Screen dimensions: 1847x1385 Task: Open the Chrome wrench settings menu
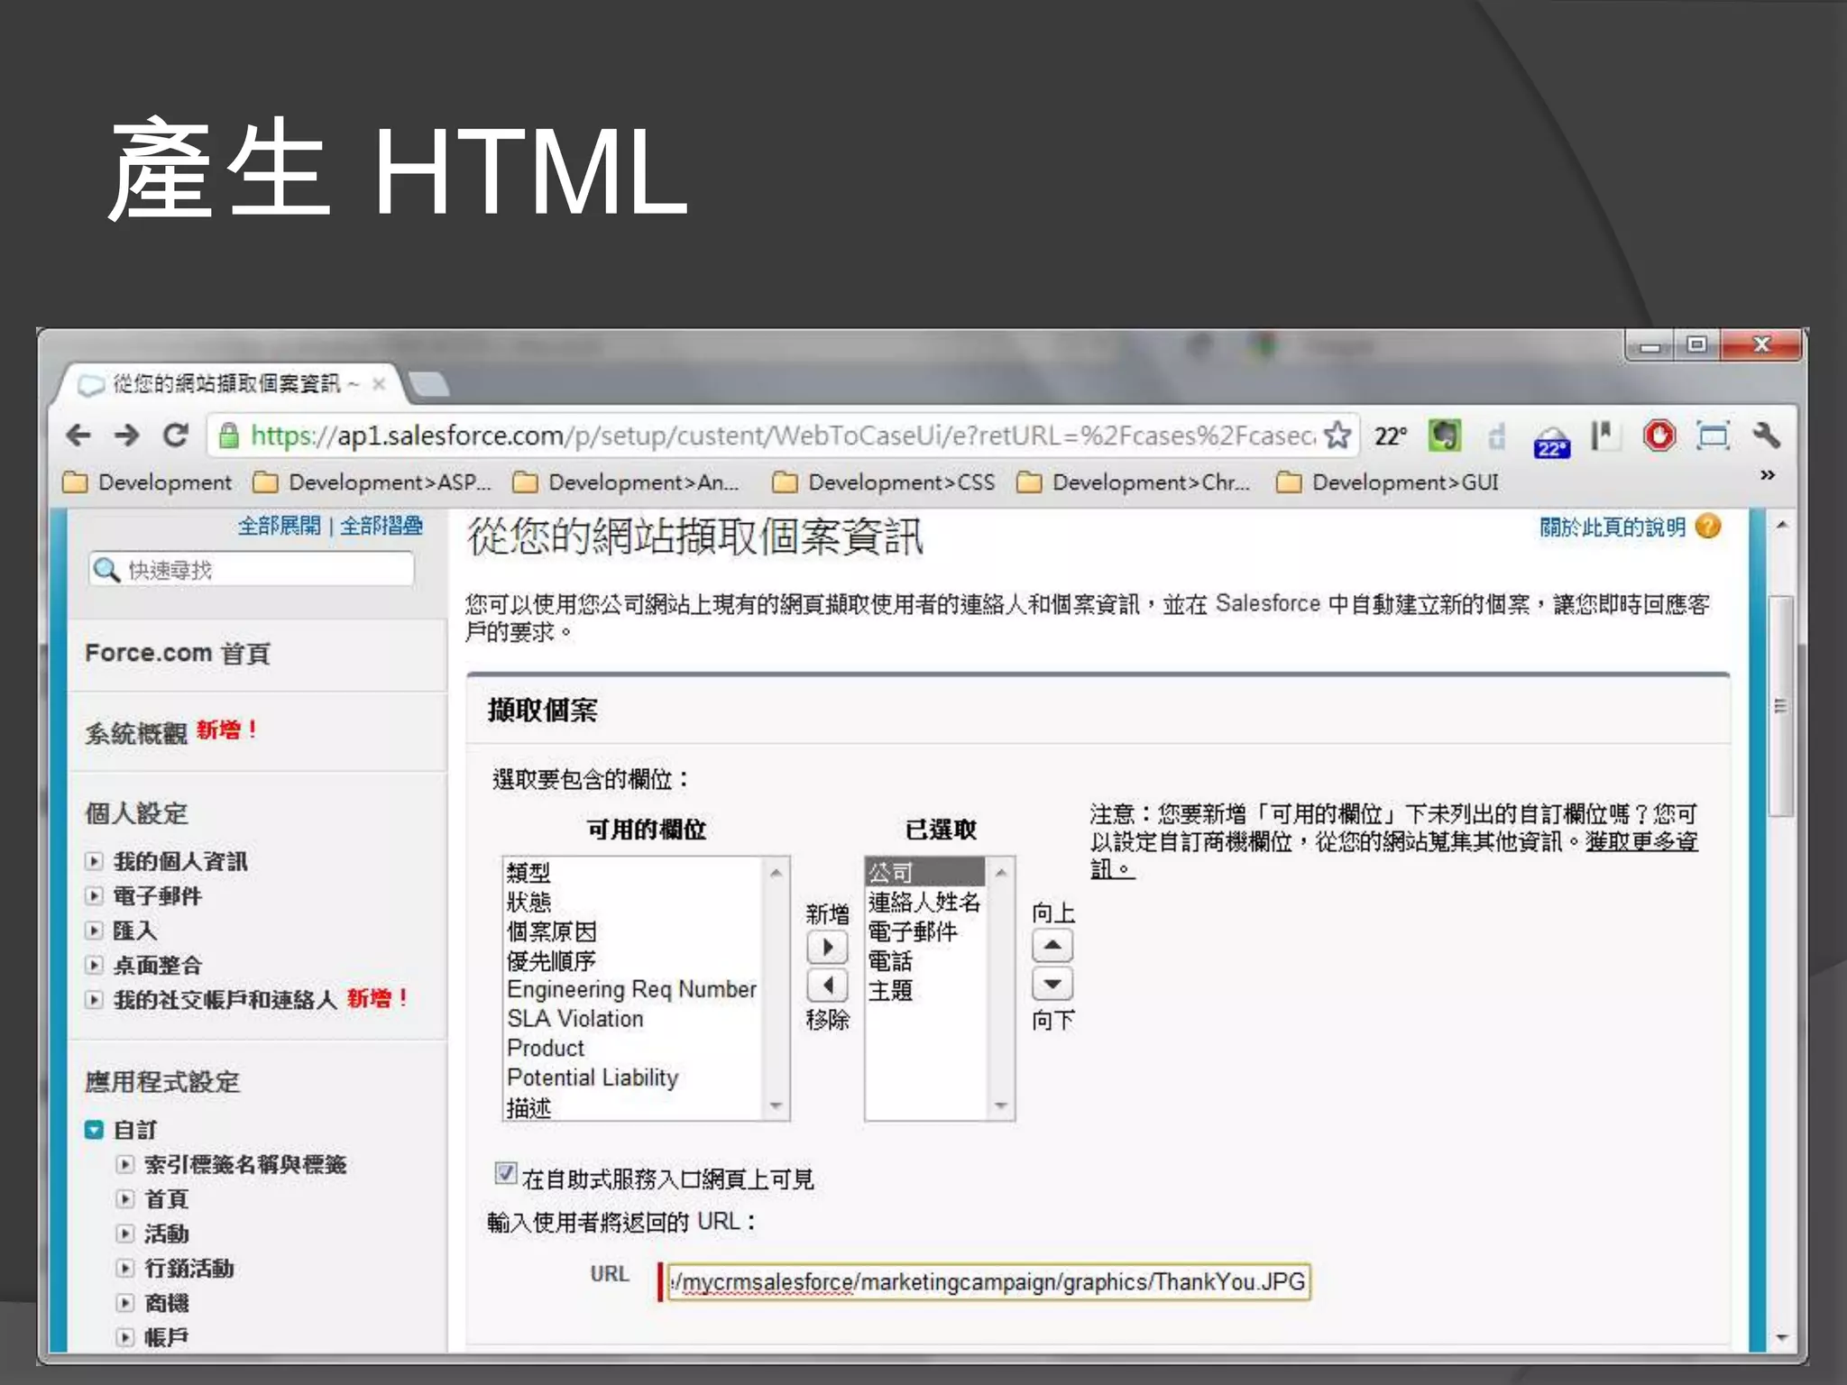pos(1767,436)
